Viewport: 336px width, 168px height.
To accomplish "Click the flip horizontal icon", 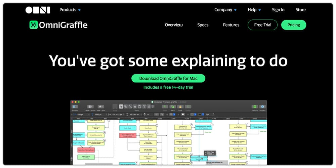I will (x=157, y=115).
